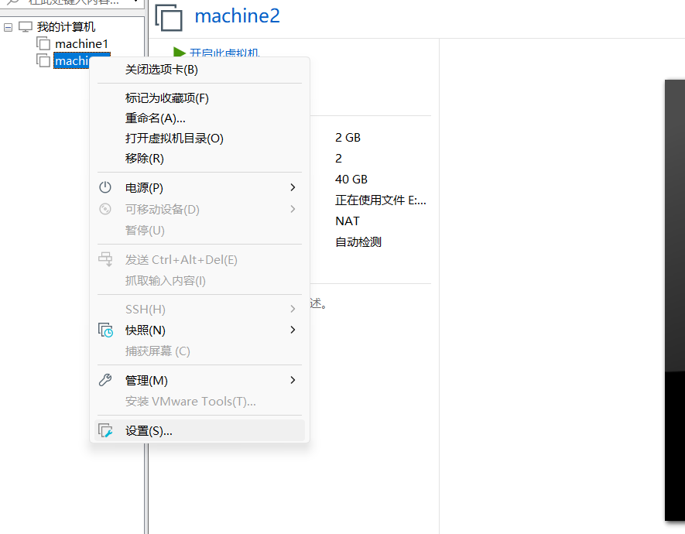Image resolution: width=685 pixels, height=534 pixels.
Task: Click 暂停(U) menu entry
Action: [199, 230]
